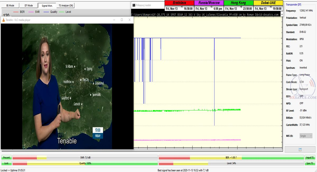Open the DT Mode tab
The image size is (317, 172).
click(29, 5)
